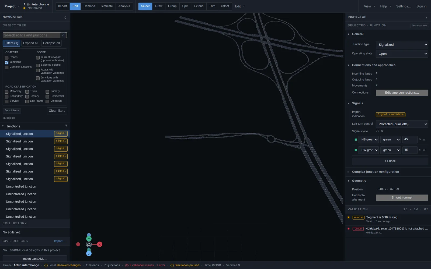Remove the NS green signal phase
Viewport: 431px width, 269px height.
[x=424, y=140]
